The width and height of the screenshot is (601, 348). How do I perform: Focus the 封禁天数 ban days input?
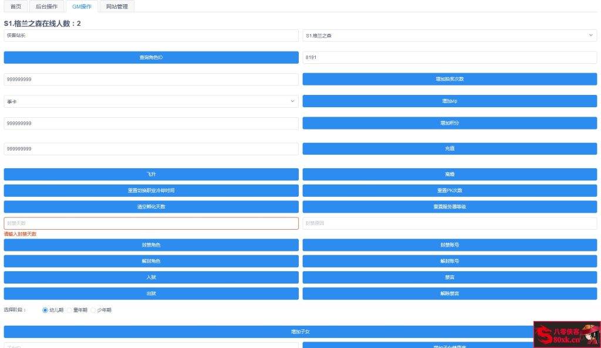click(x=151, y=223)
